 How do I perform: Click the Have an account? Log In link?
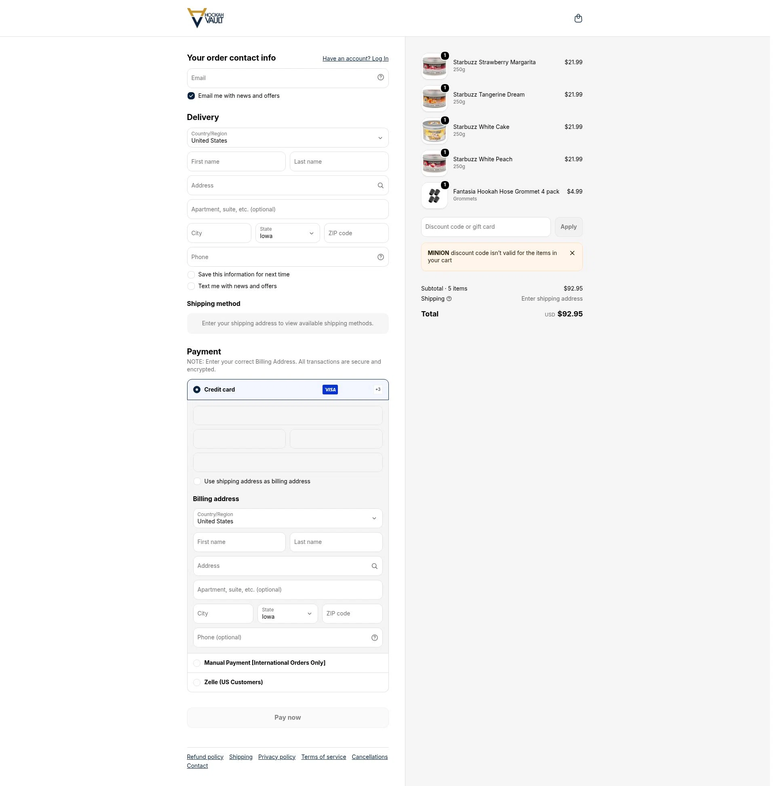coord(355,59)
